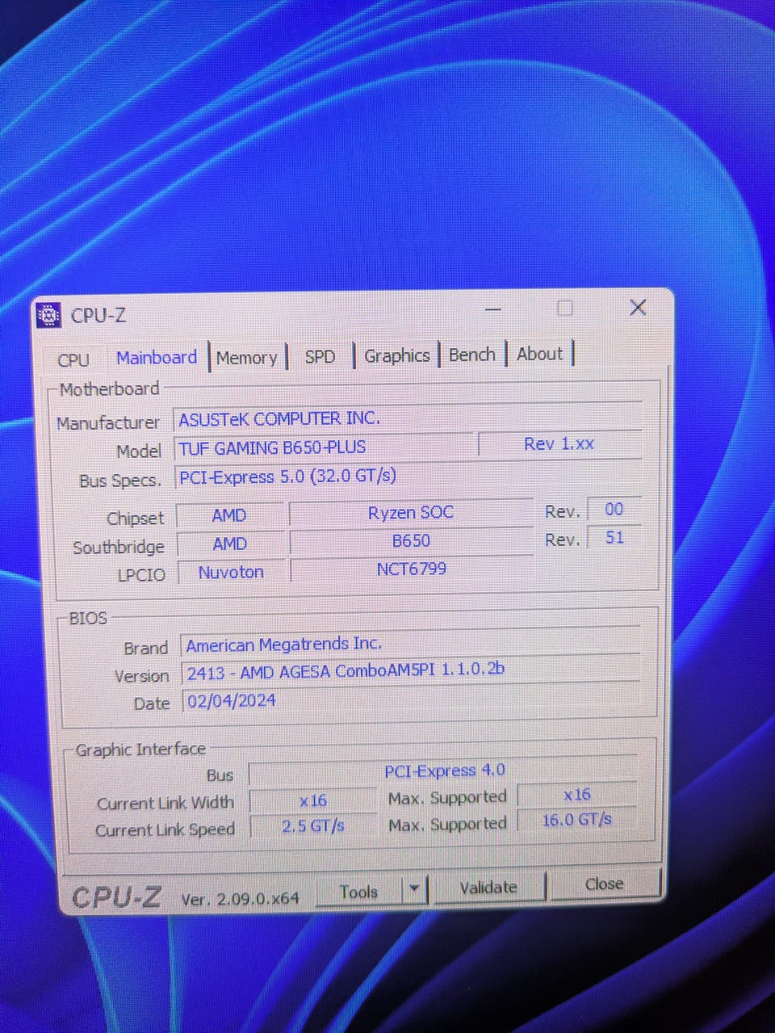Click the Current Link Width x16 value
Viewport: 775px width, 1033px height.
click(x=312, y=800)
